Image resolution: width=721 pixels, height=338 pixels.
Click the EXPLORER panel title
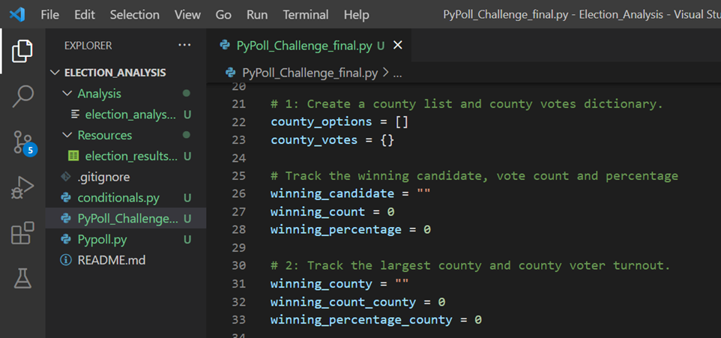pos(88,46)
